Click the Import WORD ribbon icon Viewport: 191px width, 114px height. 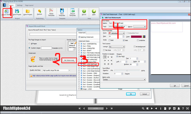[6, 11]
